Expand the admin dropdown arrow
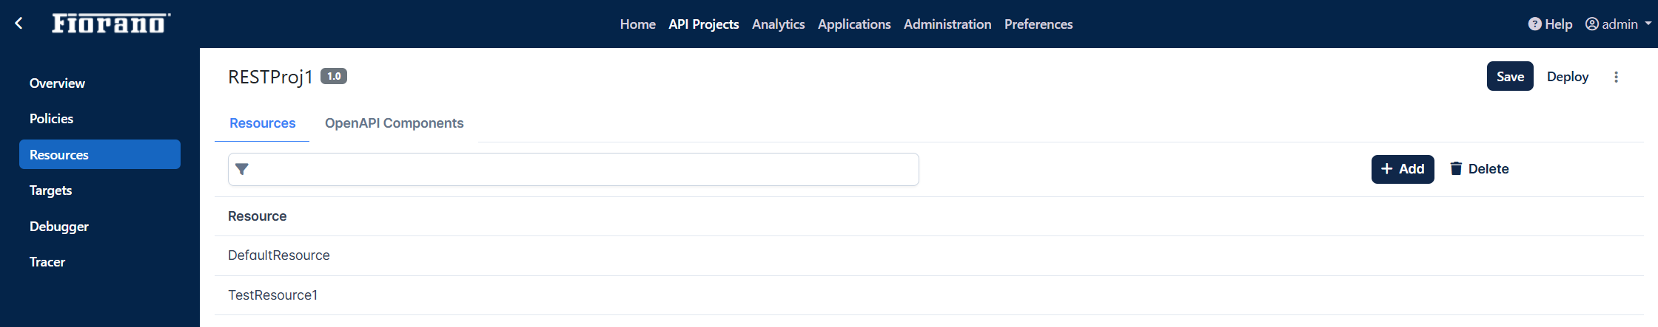 (x=1648, y=24)
